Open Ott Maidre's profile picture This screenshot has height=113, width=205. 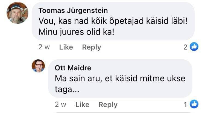coord(38,66)
